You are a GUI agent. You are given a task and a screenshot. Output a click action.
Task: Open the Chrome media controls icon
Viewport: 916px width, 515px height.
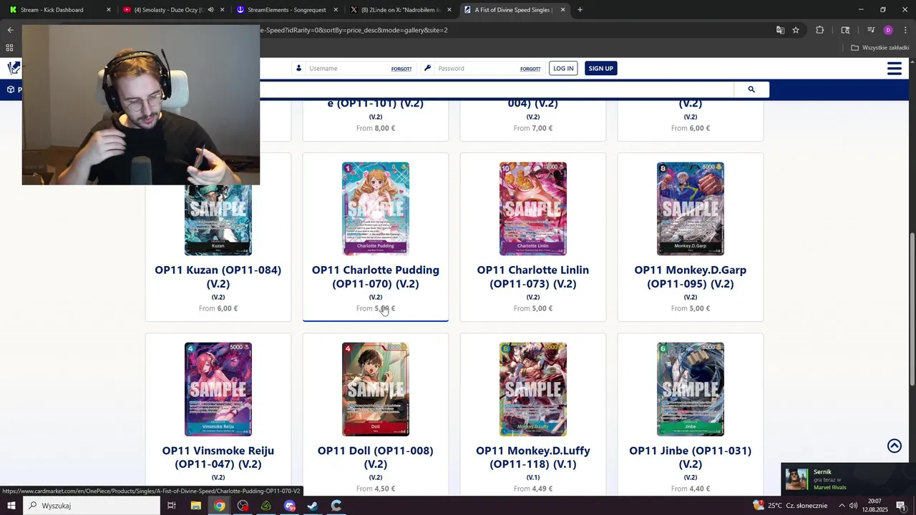871,30
